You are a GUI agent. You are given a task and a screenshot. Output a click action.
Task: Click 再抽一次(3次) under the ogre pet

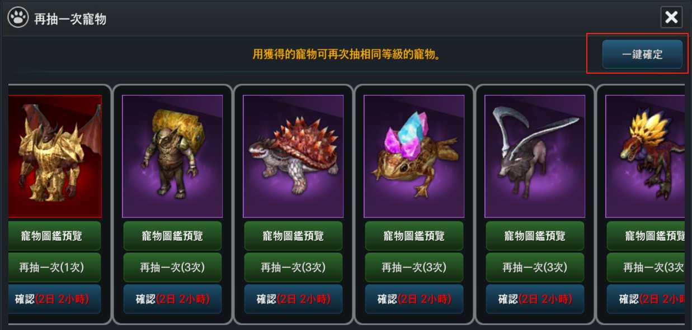tap(172, 267)
